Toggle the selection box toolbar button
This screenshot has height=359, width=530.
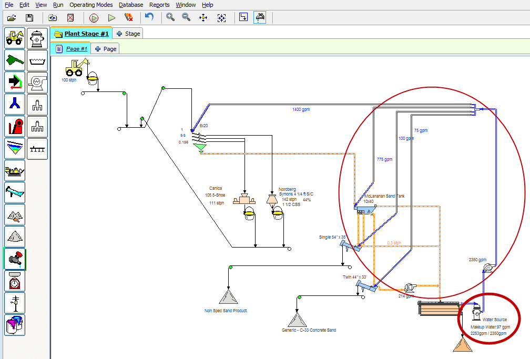click(243, 17)
